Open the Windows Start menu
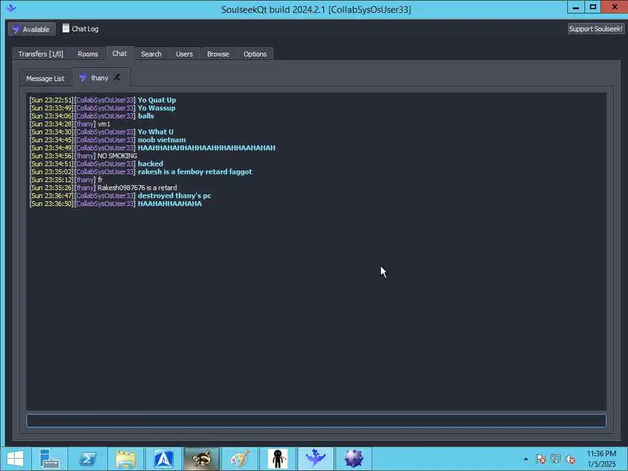 [15, 458]
